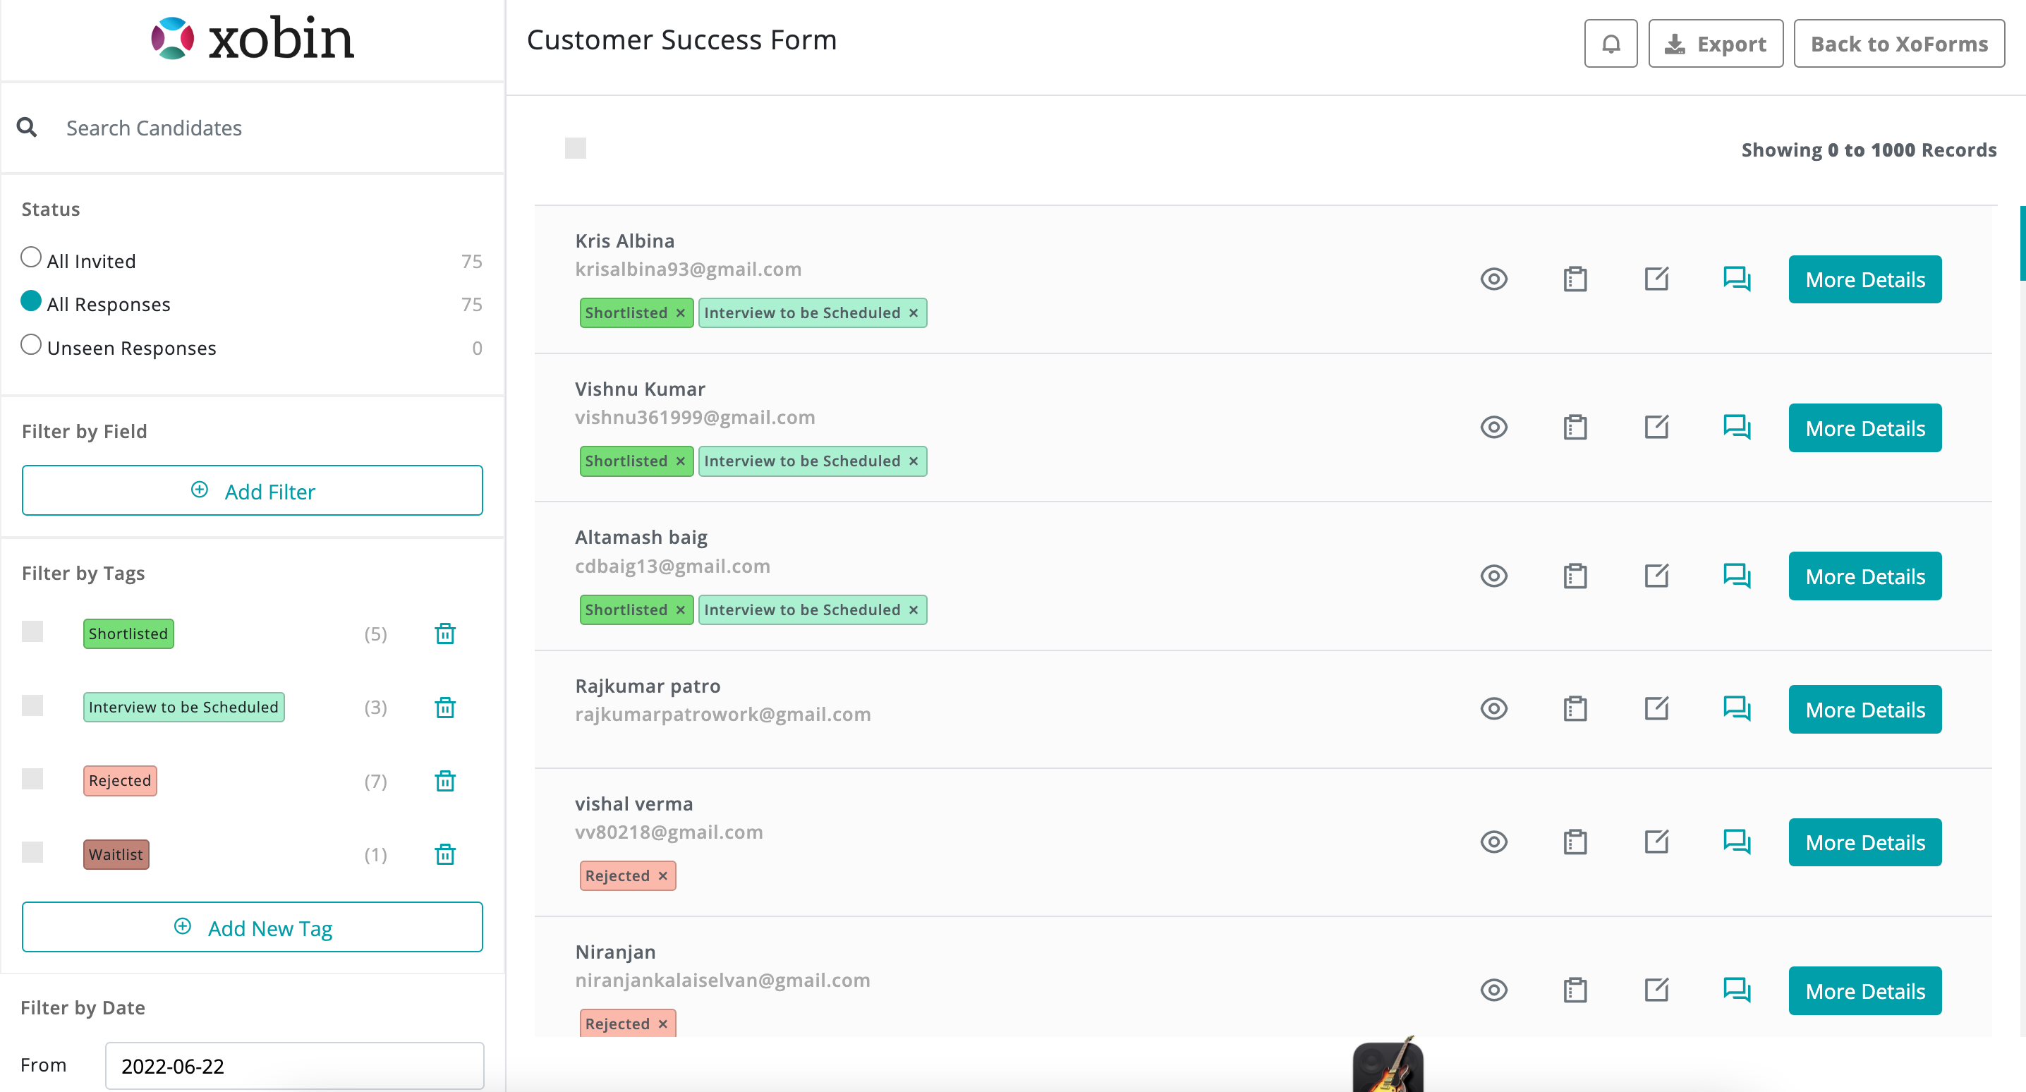This screenshot has height=1092, width=2026.
Task: Open the view (eye) icon for Kris Albina
Action: pyautogui.click(x=1493, y=279)
